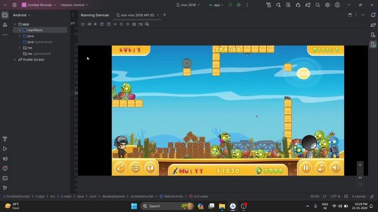The height and width of the screenshot is (212, 378).
Task: Expand the res folder arrow
Action: (x=19, y=48)
